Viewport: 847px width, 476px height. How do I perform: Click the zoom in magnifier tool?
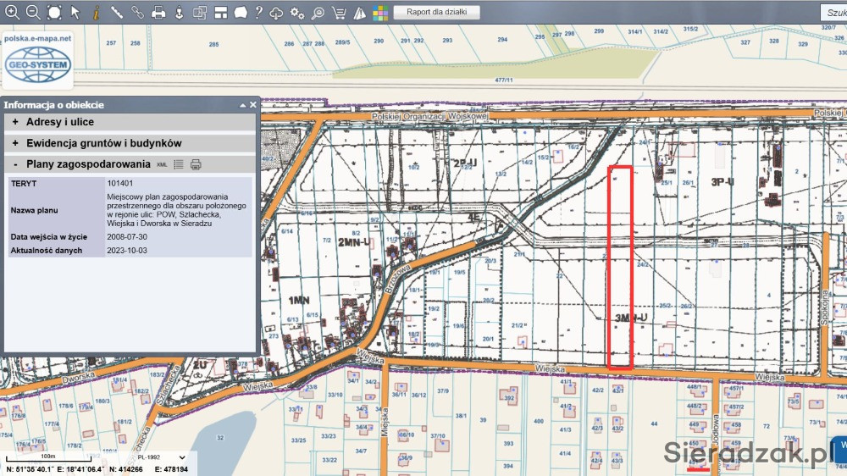[x=12, y=13]
